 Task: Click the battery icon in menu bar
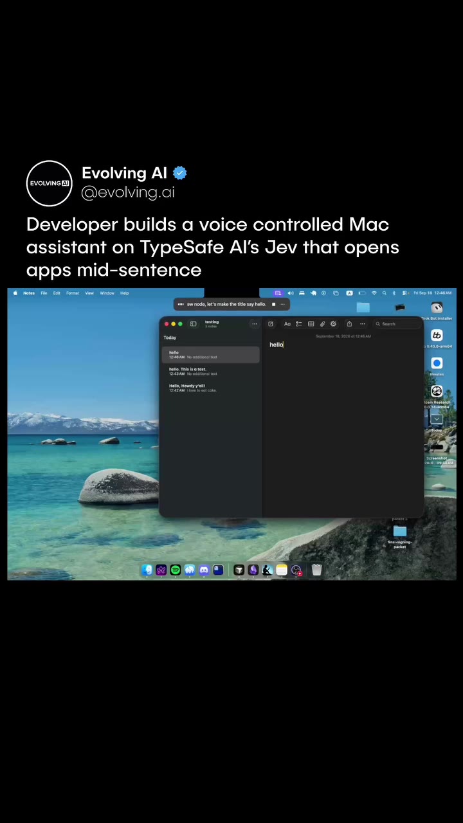click(361, 293)
